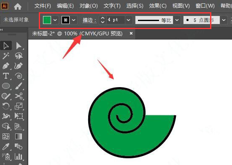Expand the fill color dropdown arrow
This screenshot has width=232, height=165.
(55, 20)
